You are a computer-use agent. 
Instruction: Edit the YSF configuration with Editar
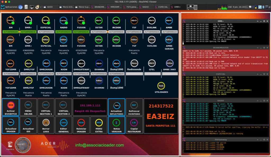click(134, 40)
